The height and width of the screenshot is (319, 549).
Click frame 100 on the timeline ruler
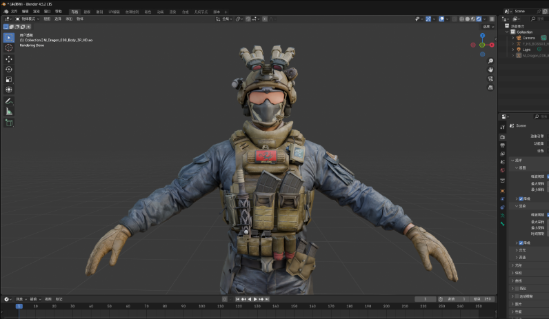click(x=201, y=306)
